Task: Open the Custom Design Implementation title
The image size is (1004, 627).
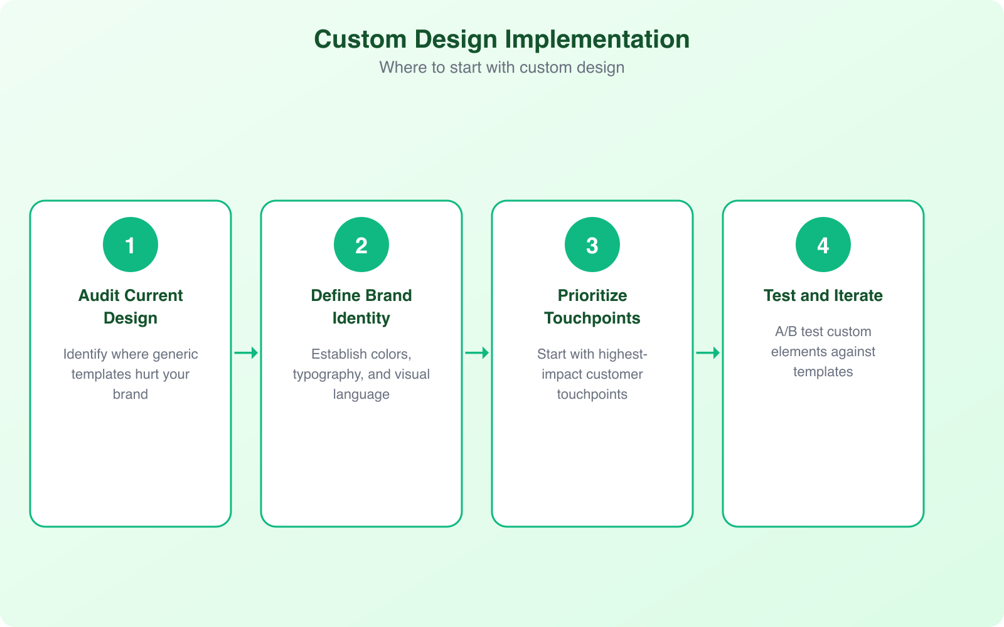Action: (x=501, y=39)
